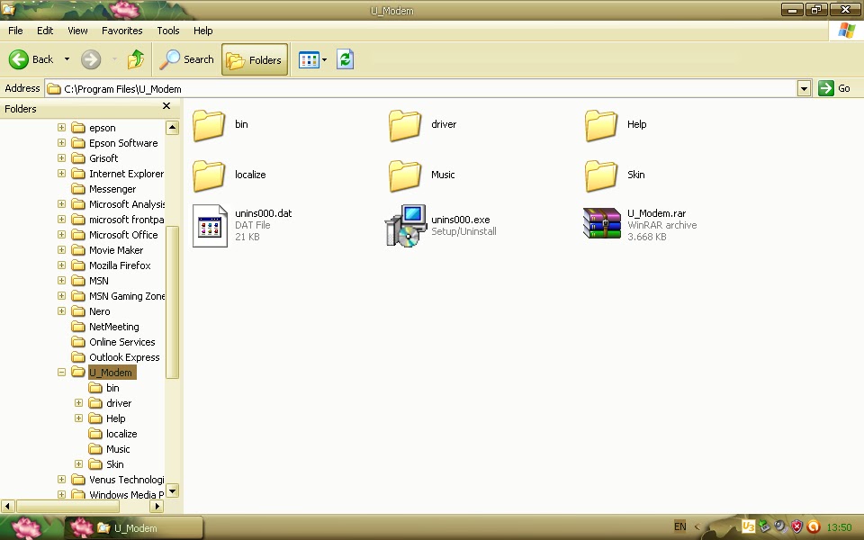Click the green refresh icon in toolbar
The width and height of the screenshot is (864, 540).
coord(345,59)
